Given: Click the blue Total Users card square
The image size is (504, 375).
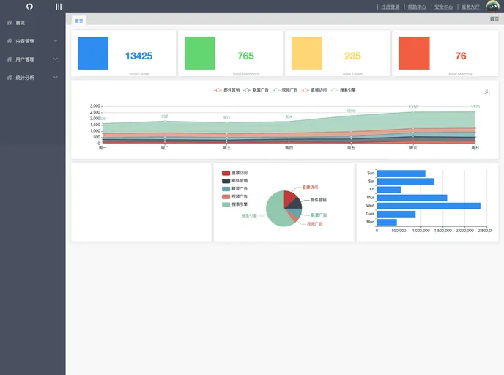Looking at the screenshot, I should tap(93, 53).
